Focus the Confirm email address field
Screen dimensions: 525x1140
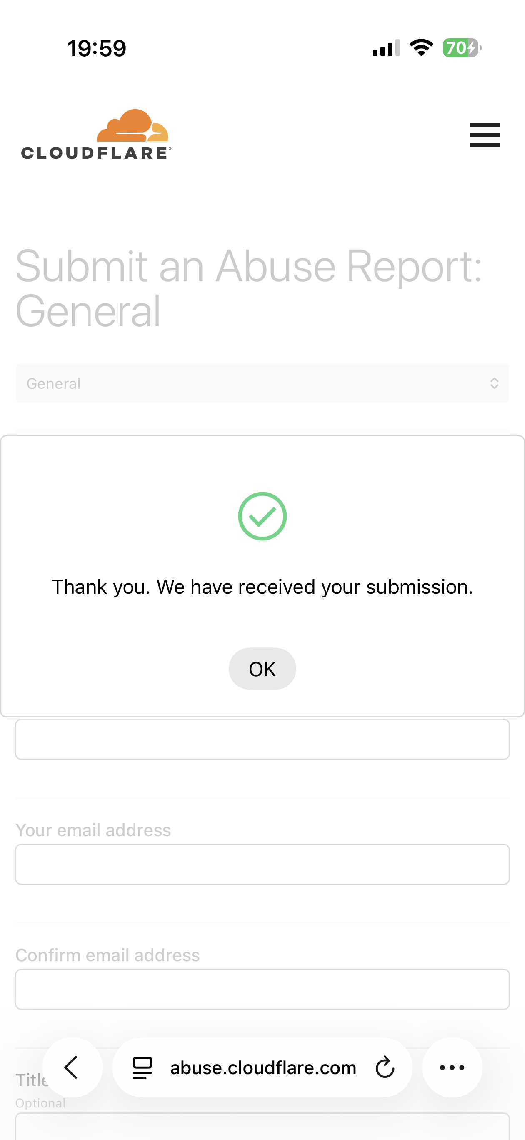(262, 989)
